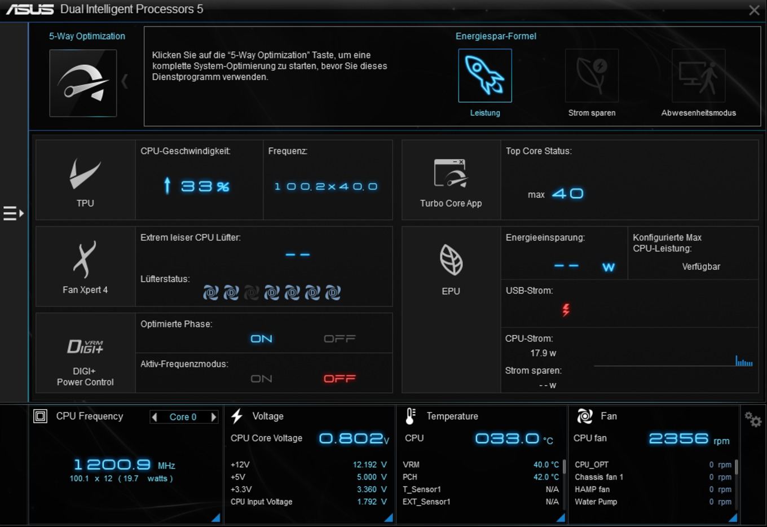Expand the Voltage panel corner arrow
The width and height of the screenshot is (767, 527).
click(x=388, y=517)
